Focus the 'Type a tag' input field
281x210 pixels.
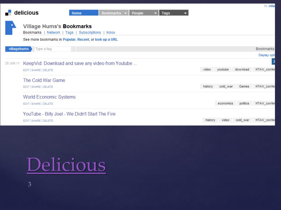pyautogui.click(x=53, y=49)
